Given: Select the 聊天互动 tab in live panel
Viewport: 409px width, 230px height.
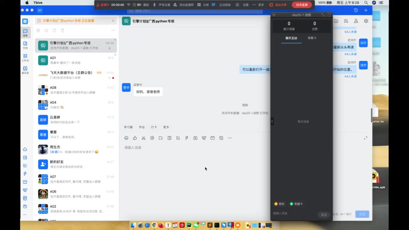Looking at the screenshot, I should pos(291,38).
